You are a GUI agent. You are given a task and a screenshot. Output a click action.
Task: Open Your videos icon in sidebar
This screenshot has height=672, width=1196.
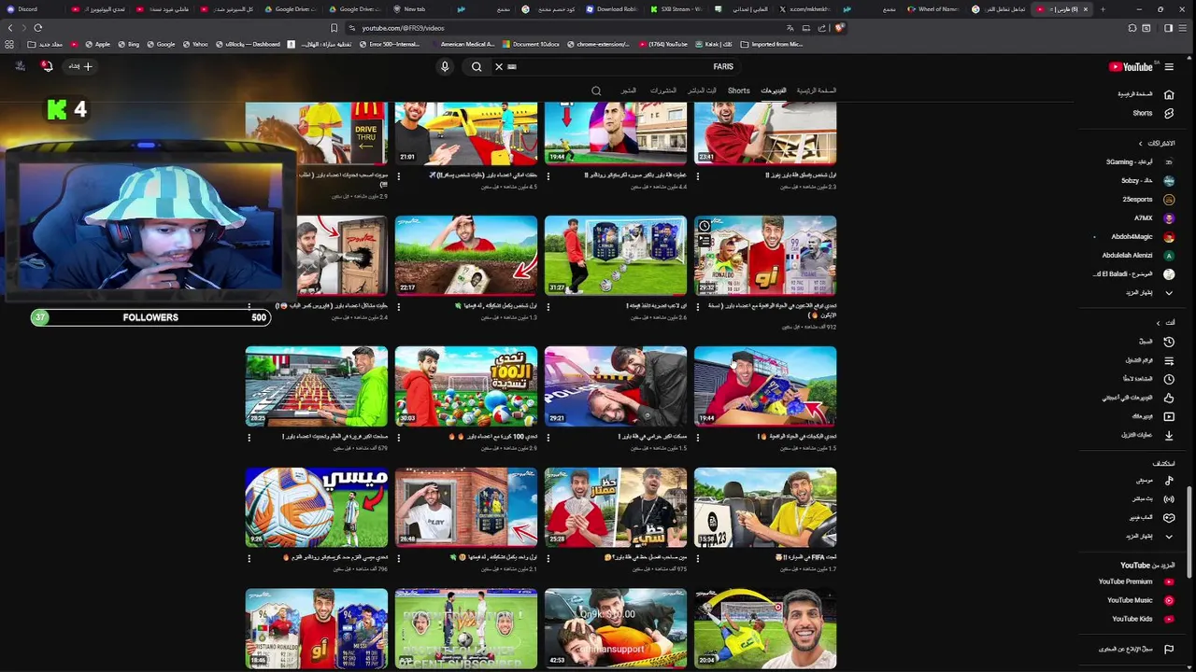[x=1169, y=416]
